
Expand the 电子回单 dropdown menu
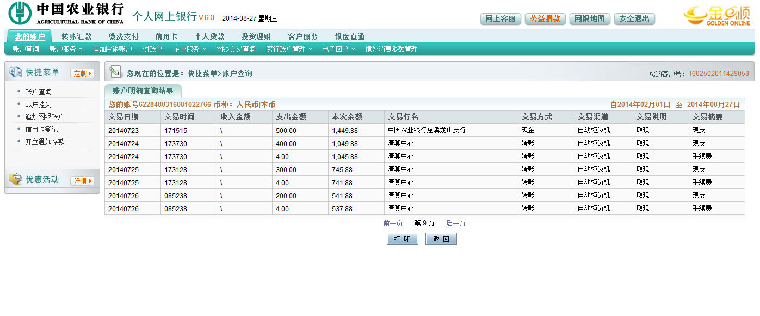[x=338, y=49]
